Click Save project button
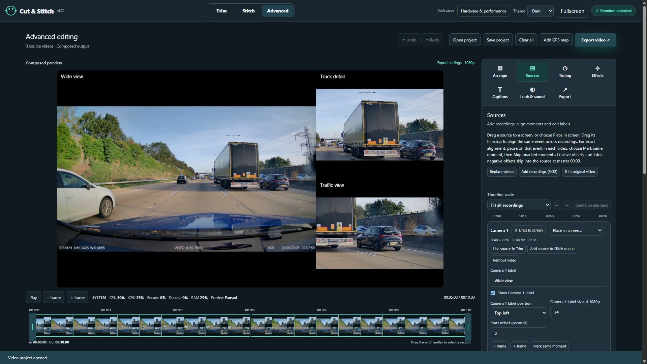 (498, 40)
